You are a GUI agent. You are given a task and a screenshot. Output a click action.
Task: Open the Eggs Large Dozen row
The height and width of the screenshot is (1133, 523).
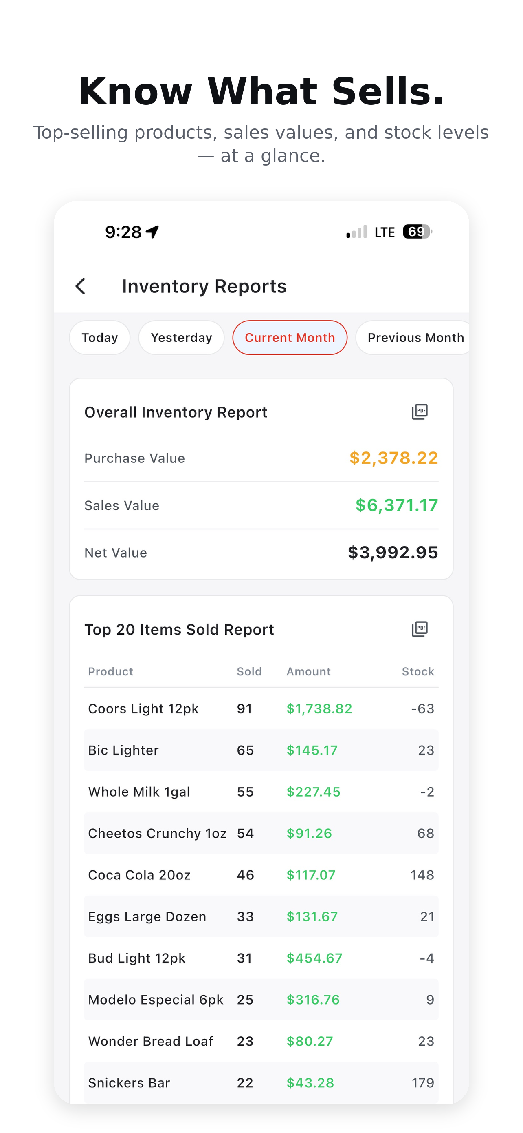[x=261, y=916]
